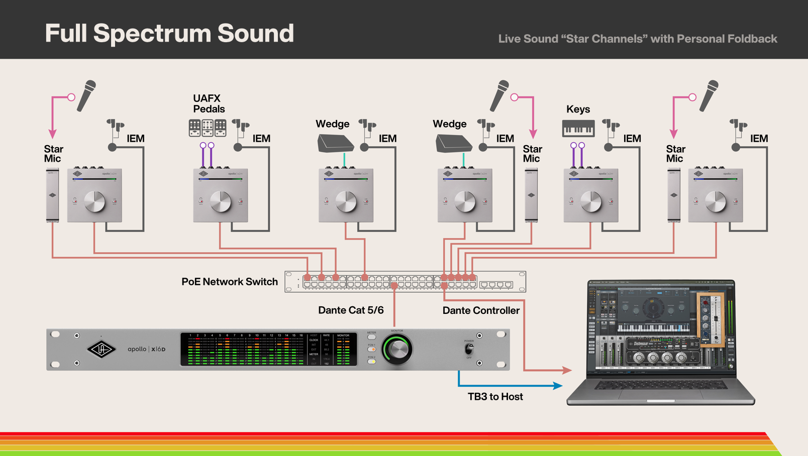
Task: Open the Auto-Tune scale selector
Action: pos(648,293)
